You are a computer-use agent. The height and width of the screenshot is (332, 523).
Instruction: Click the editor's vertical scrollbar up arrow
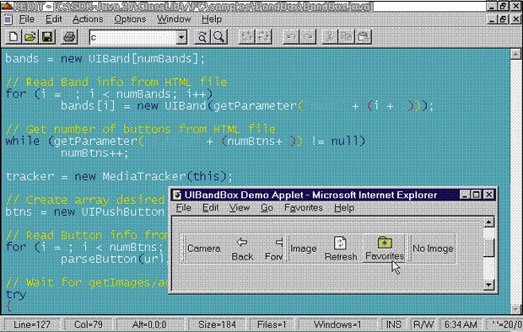515,54
